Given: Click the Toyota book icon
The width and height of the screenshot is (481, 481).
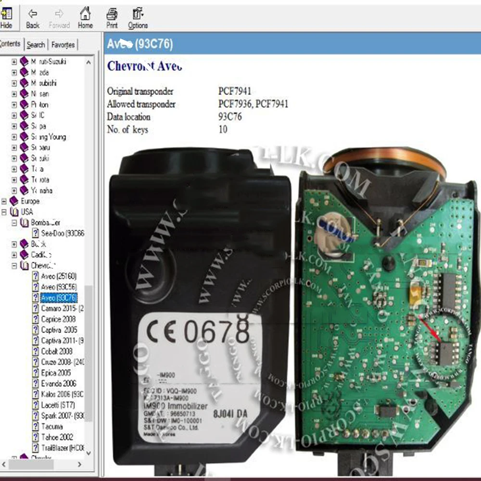Looking at the screenshot, I should click(x=24, y=179).
